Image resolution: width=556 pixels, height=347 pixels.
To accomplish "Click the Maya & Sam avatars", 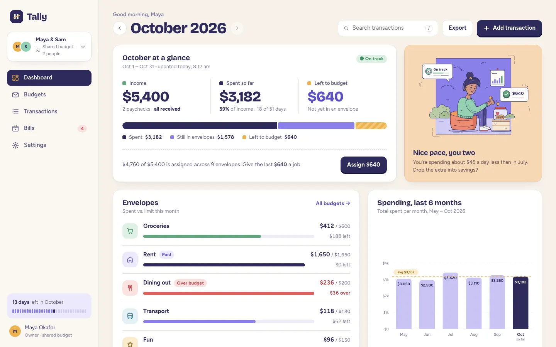I will coord(22,47).
